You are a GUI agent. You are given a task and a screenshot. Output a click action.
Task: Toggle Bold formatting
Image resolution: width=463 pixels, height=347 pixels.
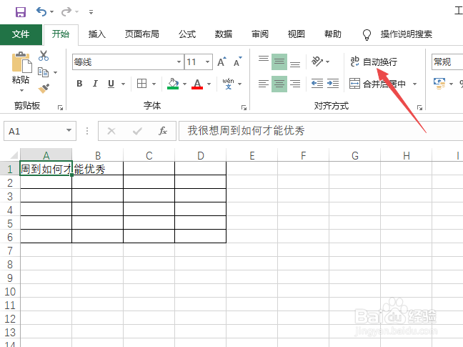click(x=79, y=84)
